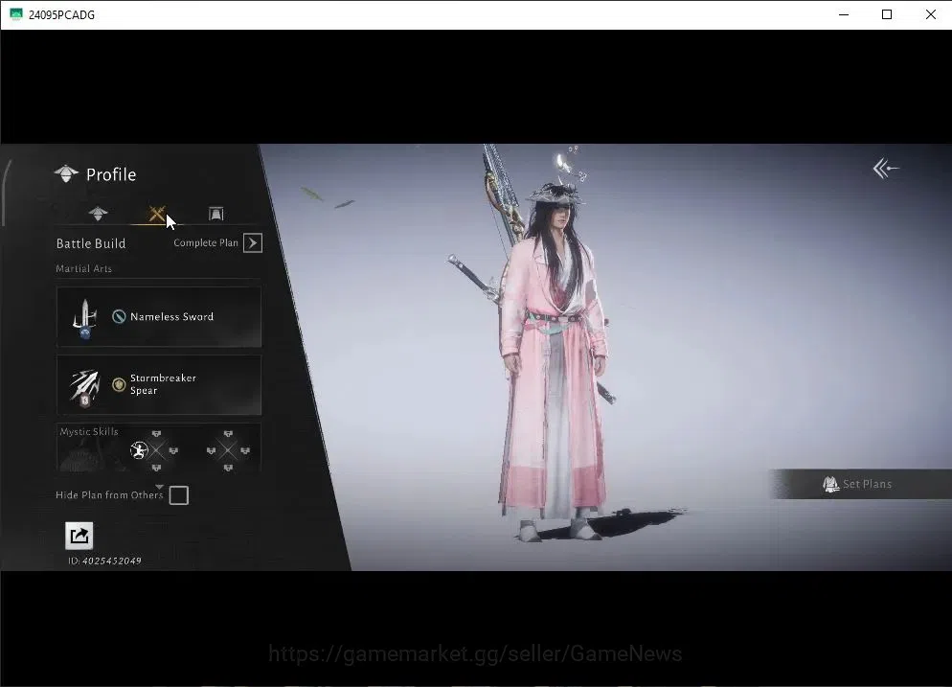Click the small triangle above Hide Plan label
This screenshot has height=687, width=952.
(160, 487)
